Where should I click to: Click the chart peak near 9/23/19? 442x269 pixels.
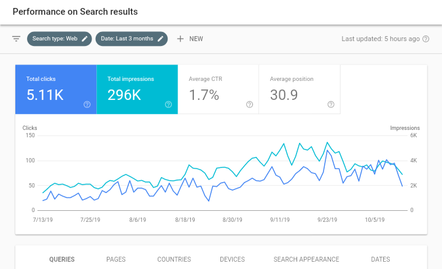pyautogui.click(x=327, y=143)
